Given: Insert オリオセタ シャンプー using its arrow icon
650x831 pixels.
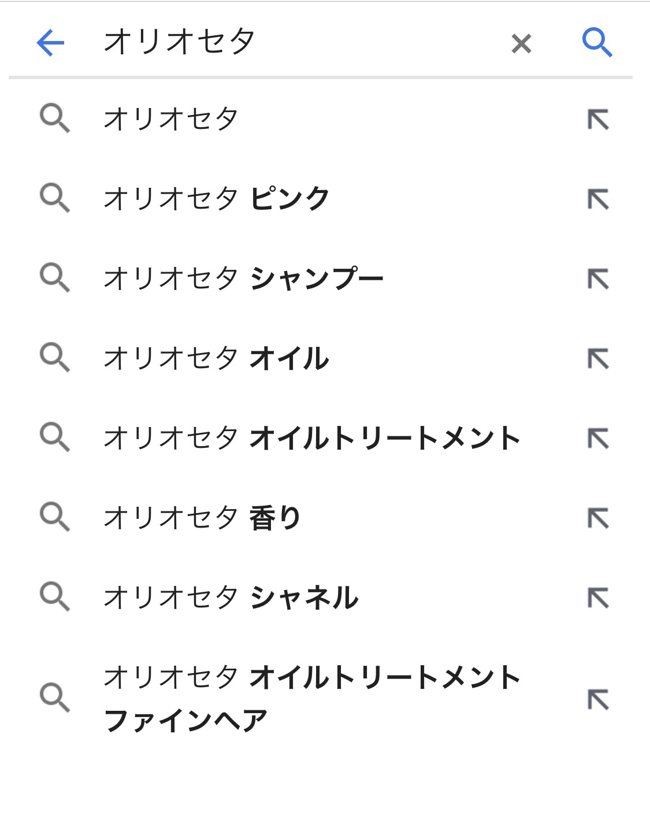Looking at the screenshot, I should coord(598,279).
